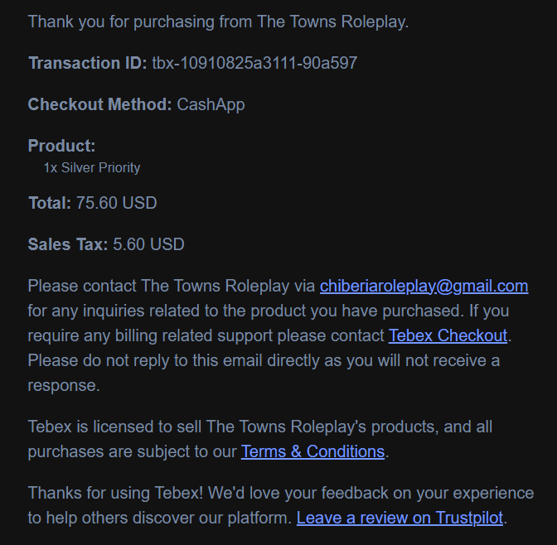Click the bold Product label
This screenshot has height=545, width=557.
[62, 146]
